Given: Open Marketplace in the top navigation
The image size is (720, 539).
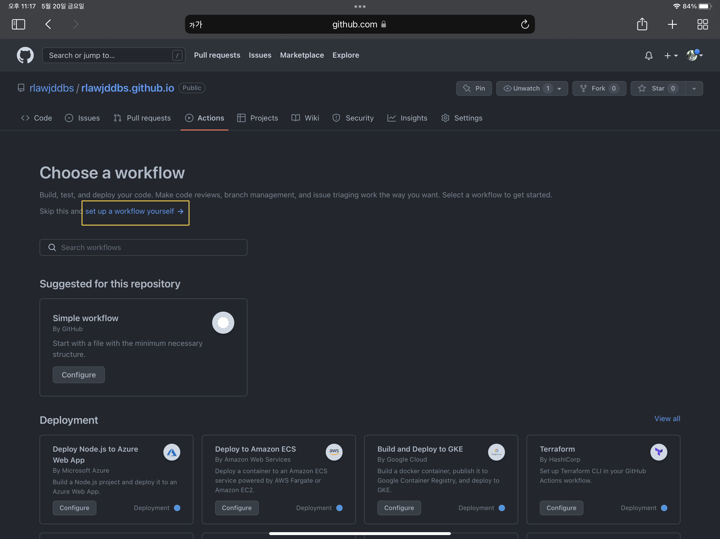Looking at the screenshot, I should tap(302, 55).
